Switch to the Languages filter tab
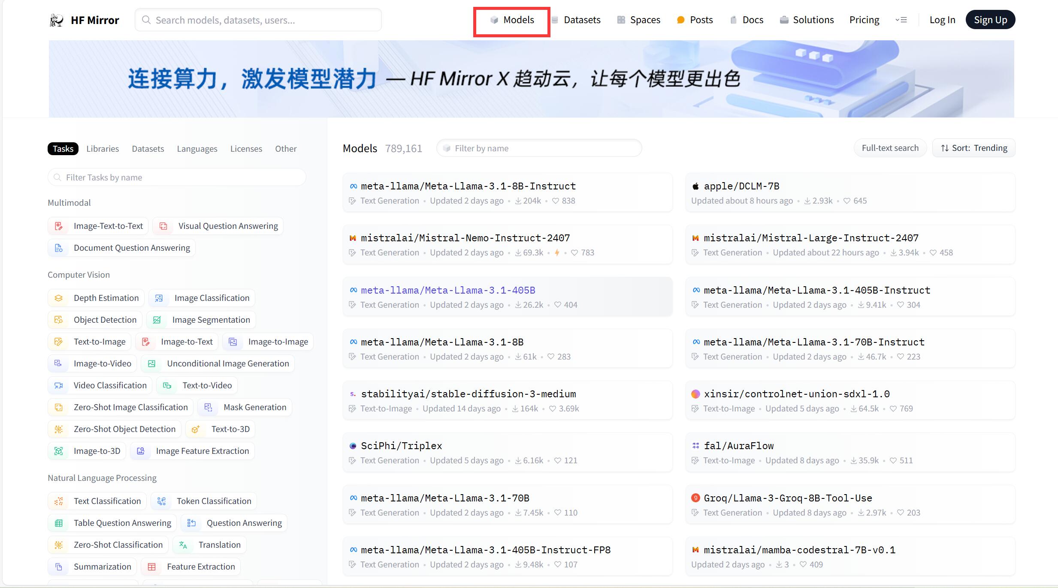Viewport: 1058px width, 588px height. [x=197, y=148]
